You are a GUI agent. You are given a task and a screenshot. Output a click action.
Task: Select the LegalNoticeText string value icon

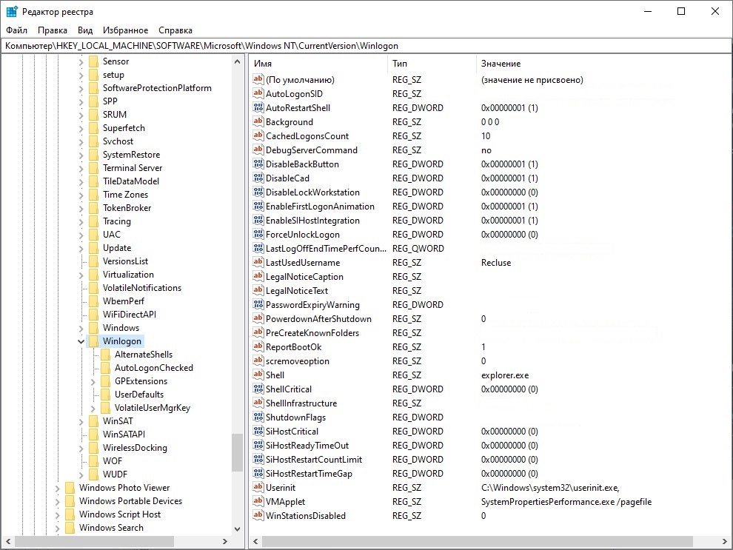[x=258, y=291]
